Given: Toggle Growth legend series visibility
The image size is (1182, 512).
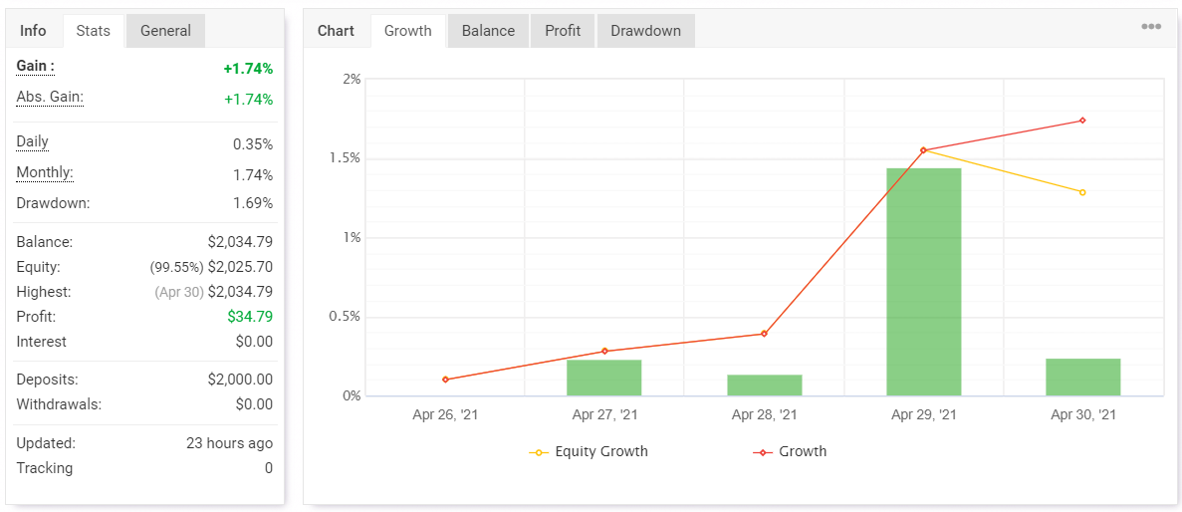Looking at the screenshot, I should 790,452.
